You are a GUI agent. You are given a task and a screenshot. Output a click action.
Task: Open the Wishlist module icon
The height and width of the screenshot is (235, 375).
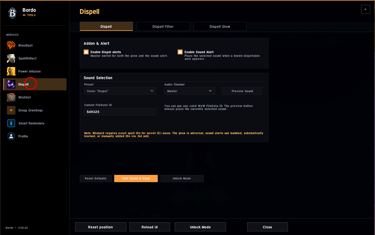click(11, 97)
